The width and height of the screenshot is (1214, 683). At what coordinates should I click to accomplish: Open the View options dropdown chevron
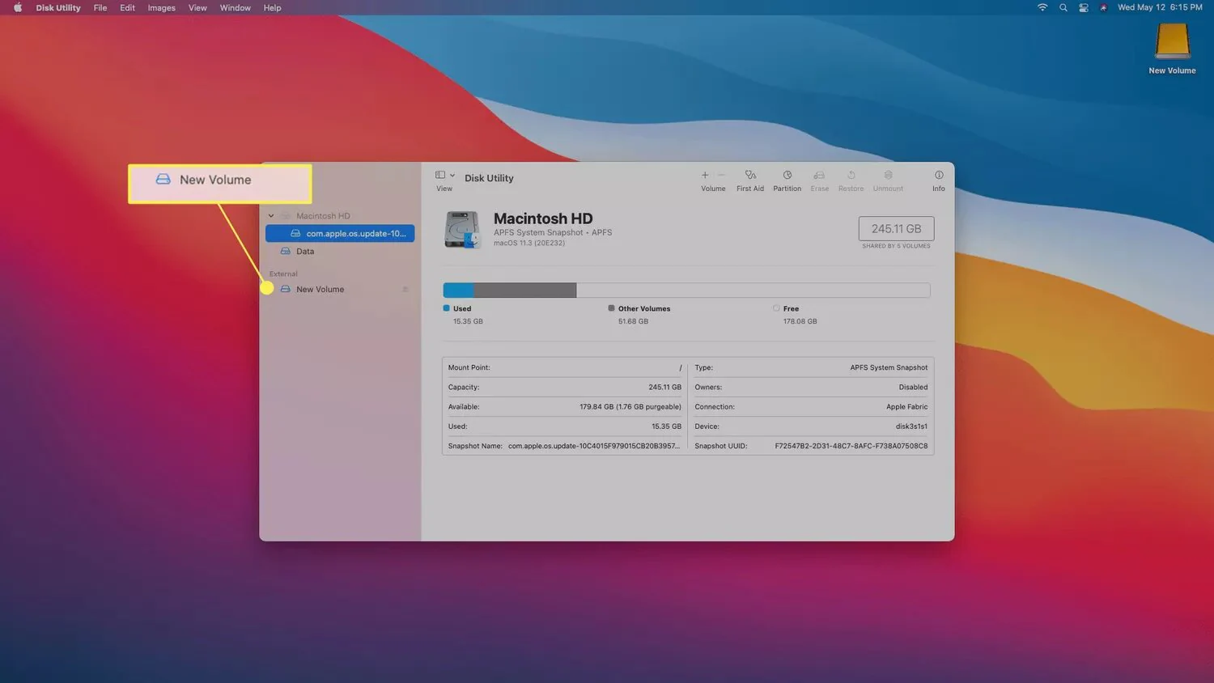[452, 176]
